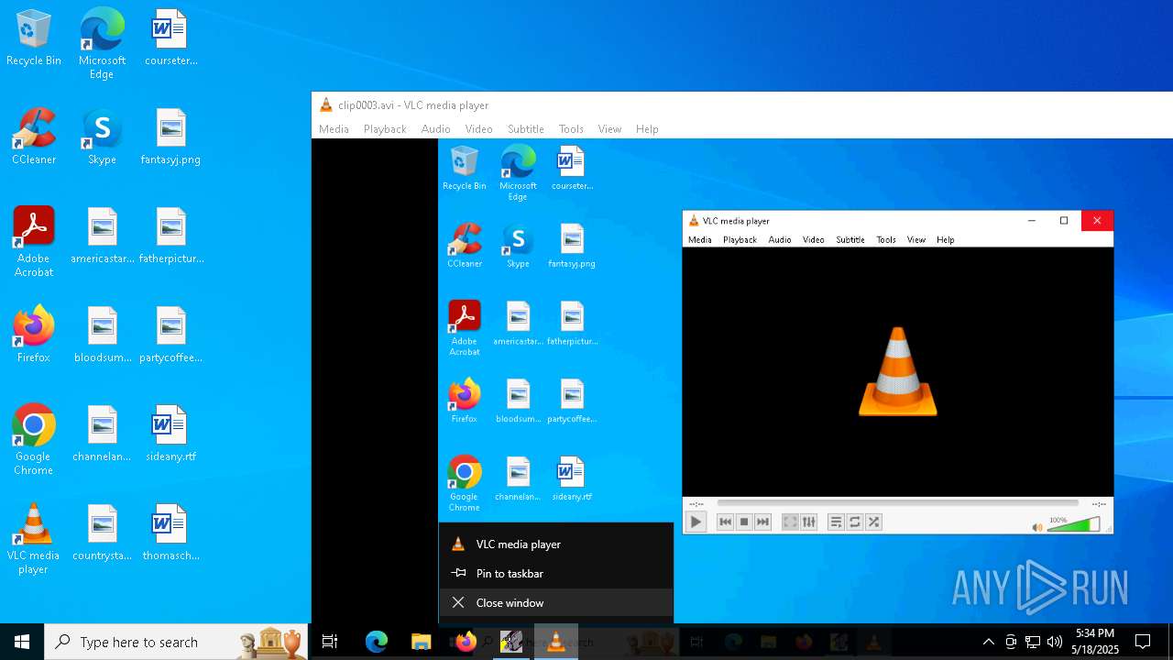This screenshot has height=660, width=1173.
Task: Open the Tools menu in clip0003.avi window
Action: (571, 129)
